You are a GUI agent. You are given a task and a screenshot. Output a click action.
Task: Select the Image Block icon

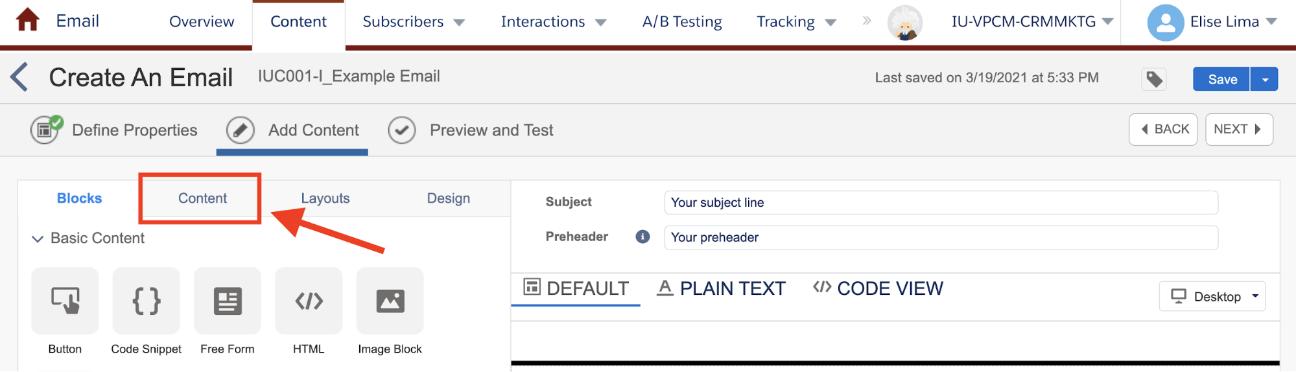tap(390, 301)
